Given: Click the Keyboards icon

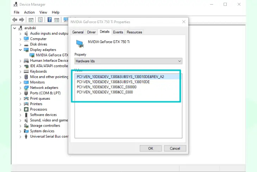Looking at the screenshot, I should coord(26,72).
